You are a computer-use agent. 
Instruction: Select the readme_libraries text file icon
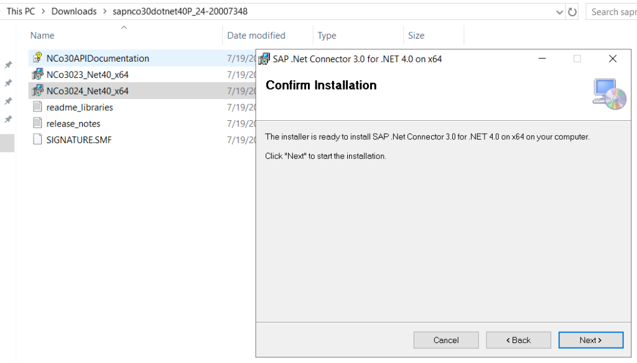(x=37, y=106)
